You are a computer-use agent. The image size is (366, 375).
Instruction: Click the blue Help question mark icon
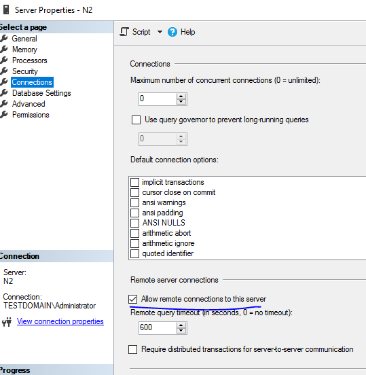point(172,32)
